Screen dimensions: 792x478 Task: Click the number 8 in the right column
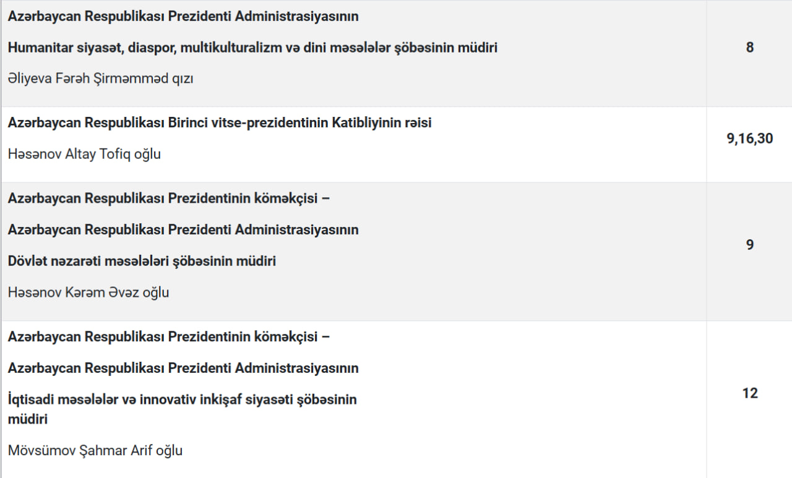749,47
